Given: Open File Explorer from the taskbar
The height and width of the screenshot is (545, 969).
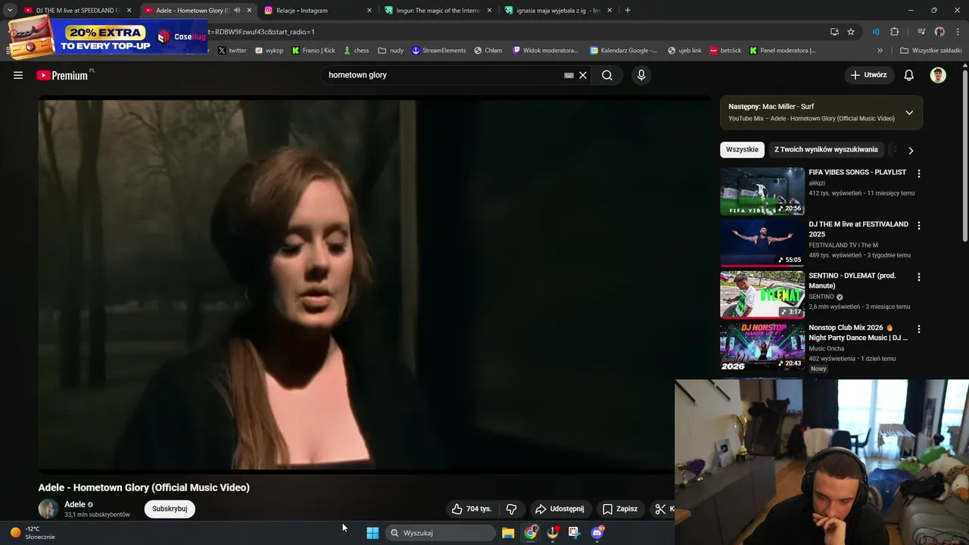Looking at the screenshot, I should 508,533.
